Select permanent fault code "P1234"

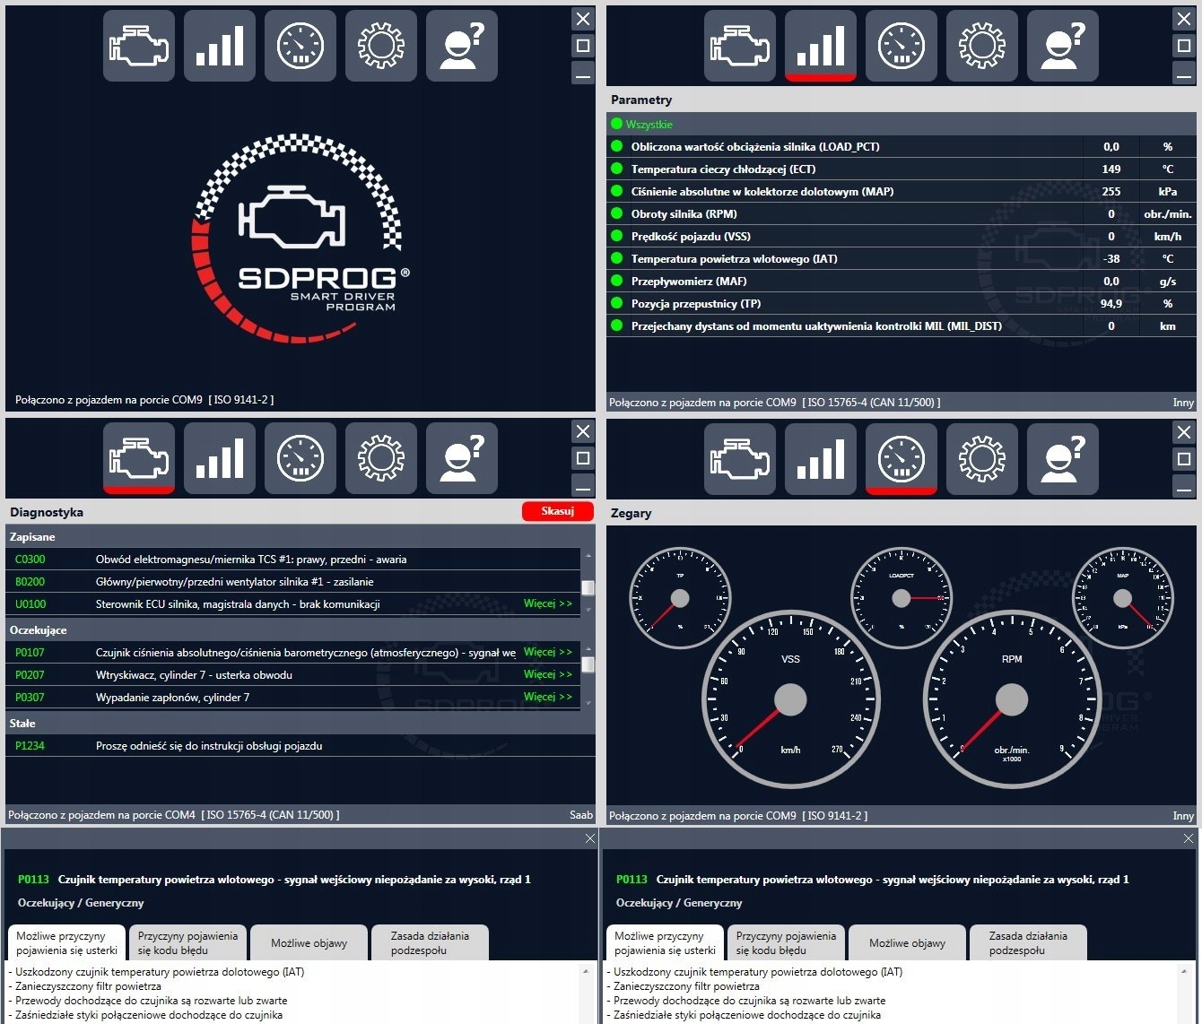pos(30,746)
